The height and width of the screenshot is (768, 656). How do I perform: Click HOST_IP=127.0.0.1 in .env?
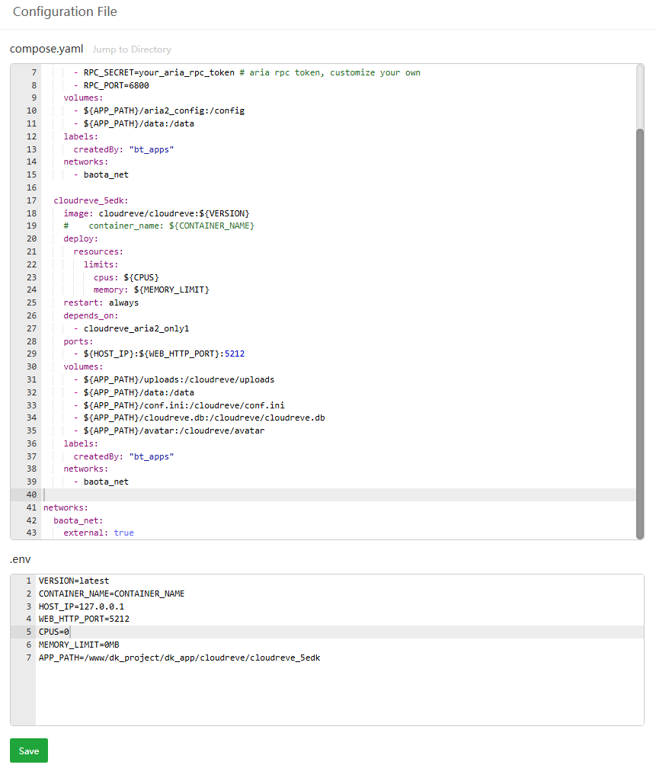tap(82, 606)
